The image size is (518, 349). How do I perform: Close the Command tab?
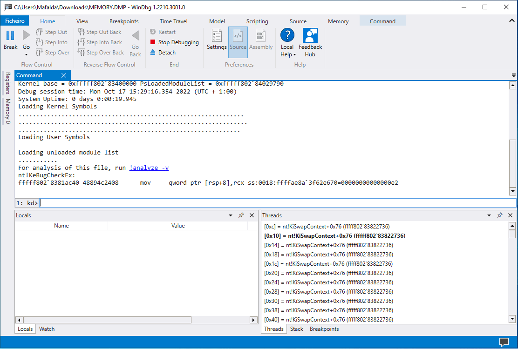point(64,75)
